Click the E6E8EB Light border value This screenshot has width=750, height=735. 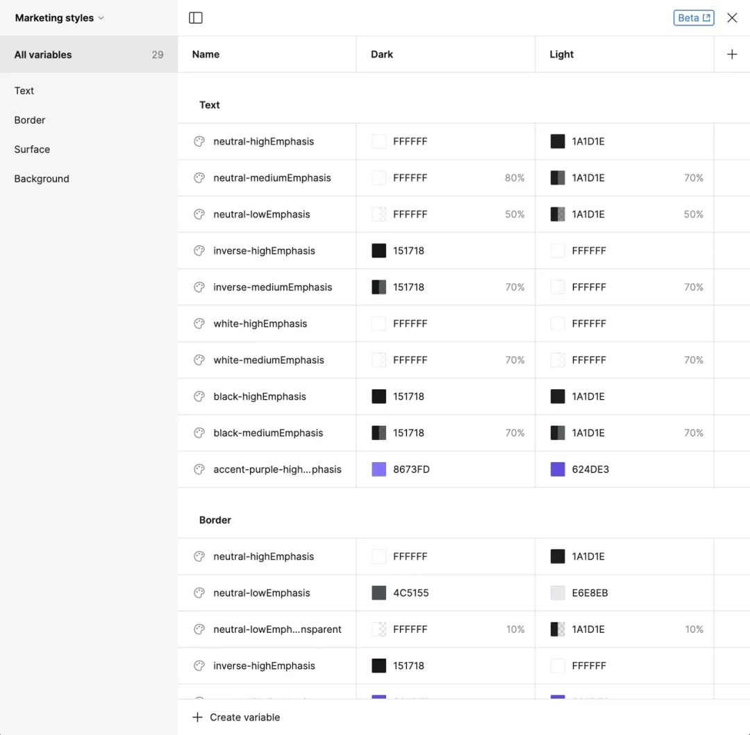pyautogui.click(x=590, y=593)
